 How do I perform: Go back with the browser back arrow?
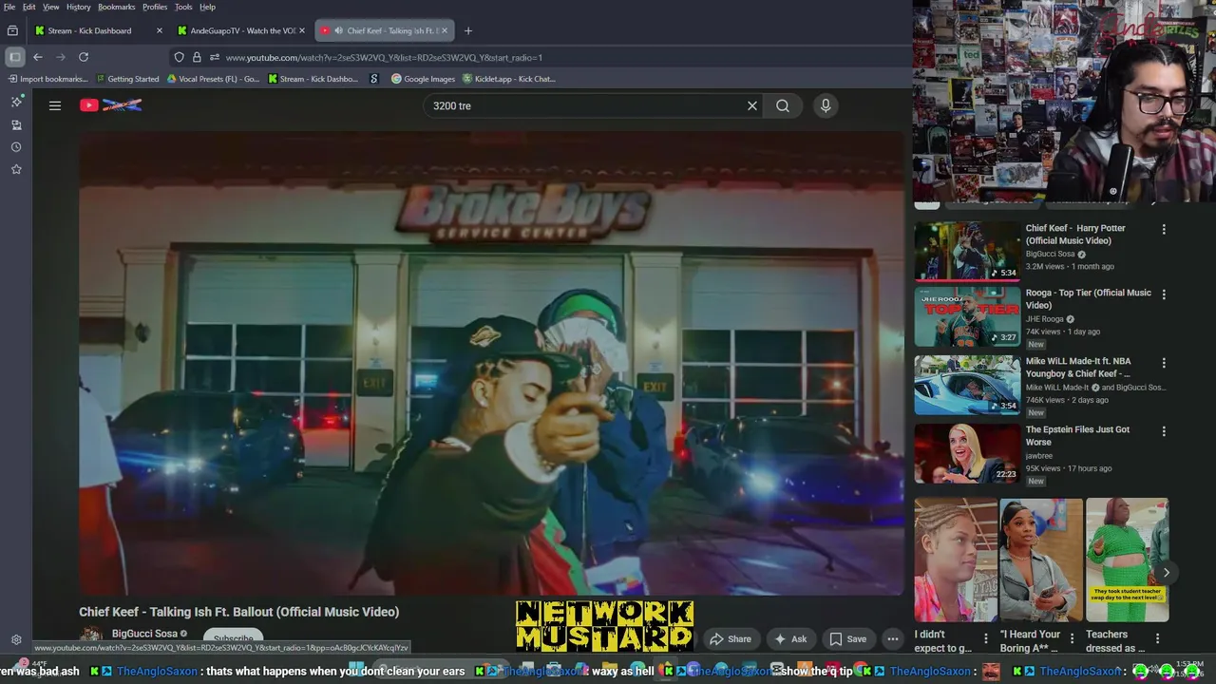click(38, 57)
